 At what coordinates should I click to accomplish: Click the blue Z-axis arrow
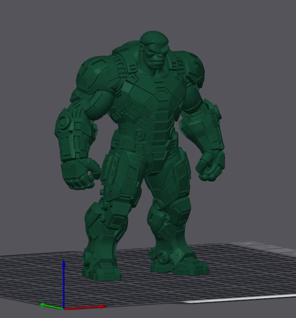click(x=64, y=284)
